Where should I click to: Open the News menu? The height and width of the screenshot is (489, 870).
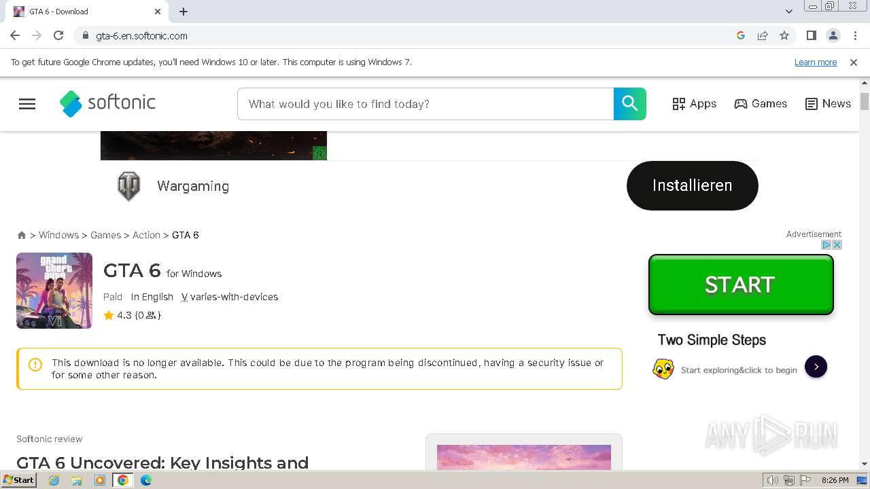(828, 104)
